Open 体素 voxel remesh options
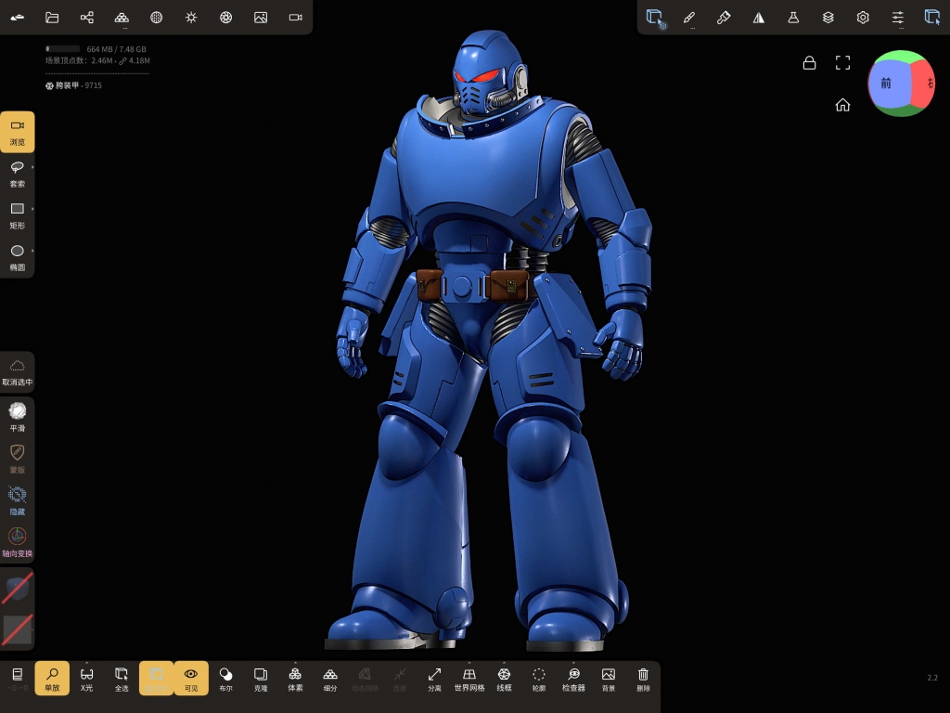The image size is (950, 713). 295,678
